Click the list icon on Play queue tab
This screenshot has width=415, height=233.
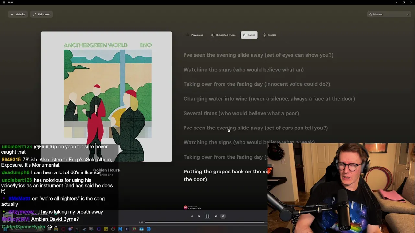[188, 35]
